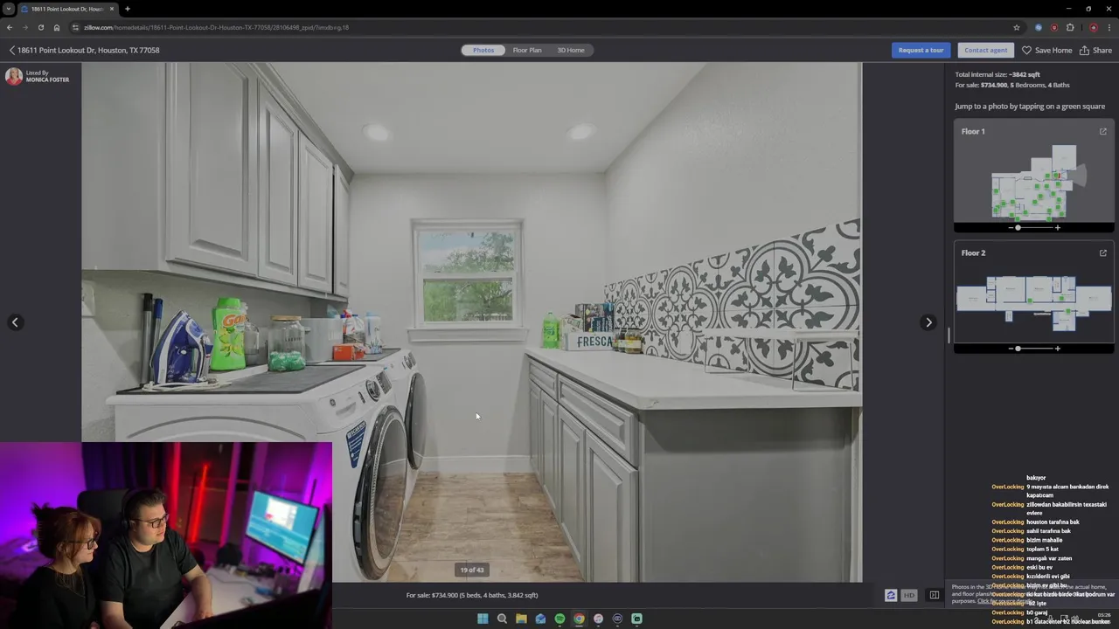Adjust the Floor 2 zoom slider handle
The width and height of the screenshot is (1119, 629).
1018,349
